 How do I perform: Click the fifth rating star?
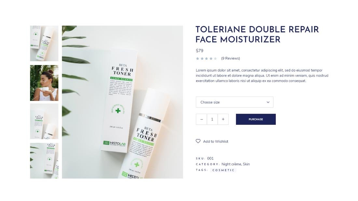[x=215, y=59]
